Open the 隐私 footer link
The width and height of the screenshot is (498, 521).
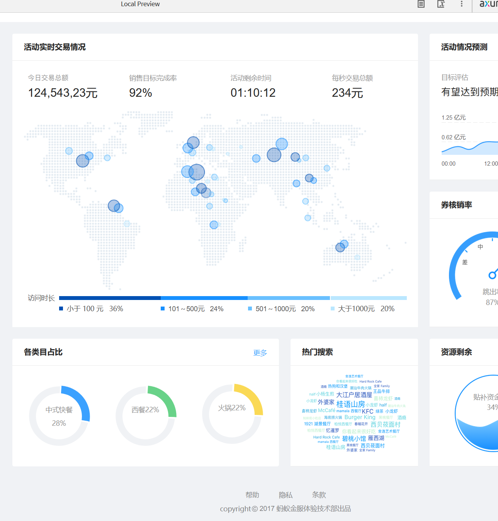pyautogui.click(x=286, y=495)
